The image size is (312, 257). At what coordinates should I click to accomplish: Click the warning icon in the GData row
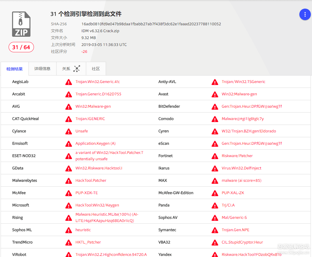pyautogui.click(x=69, y=168)
